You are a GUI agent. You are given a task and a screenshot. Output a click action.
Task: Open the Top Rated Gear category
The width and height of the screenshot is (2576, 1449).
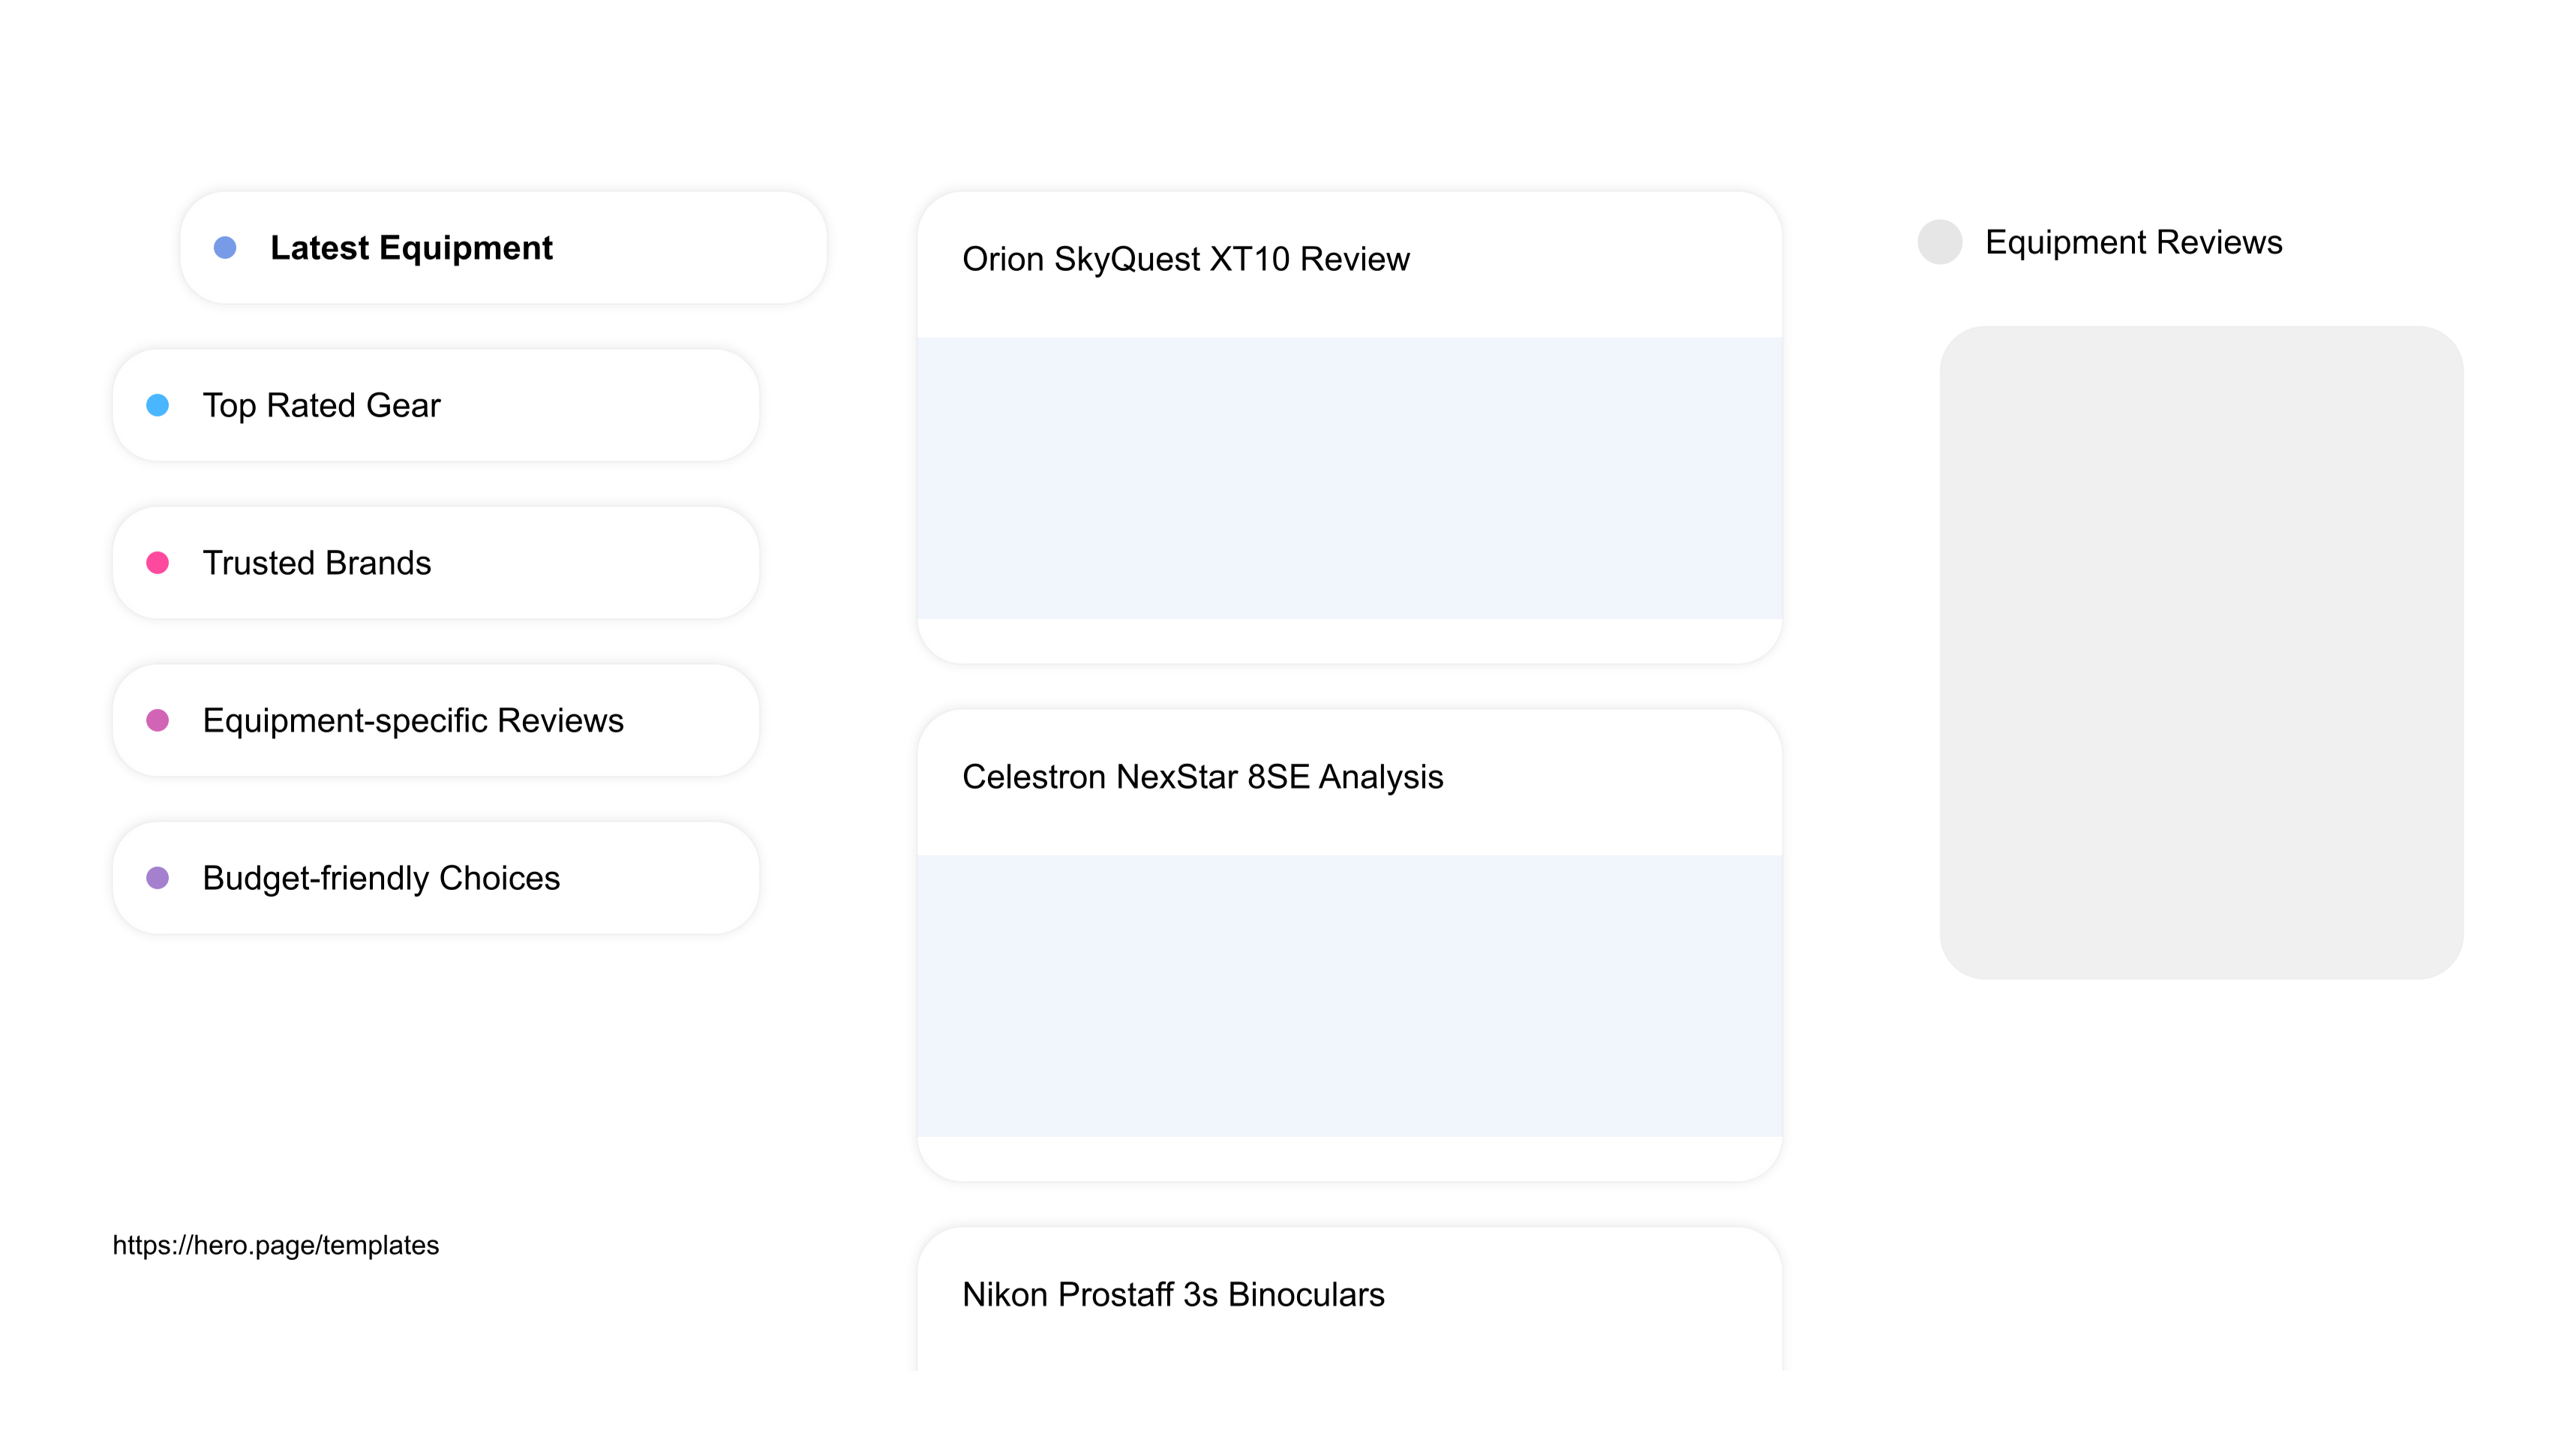coord(436,405)
